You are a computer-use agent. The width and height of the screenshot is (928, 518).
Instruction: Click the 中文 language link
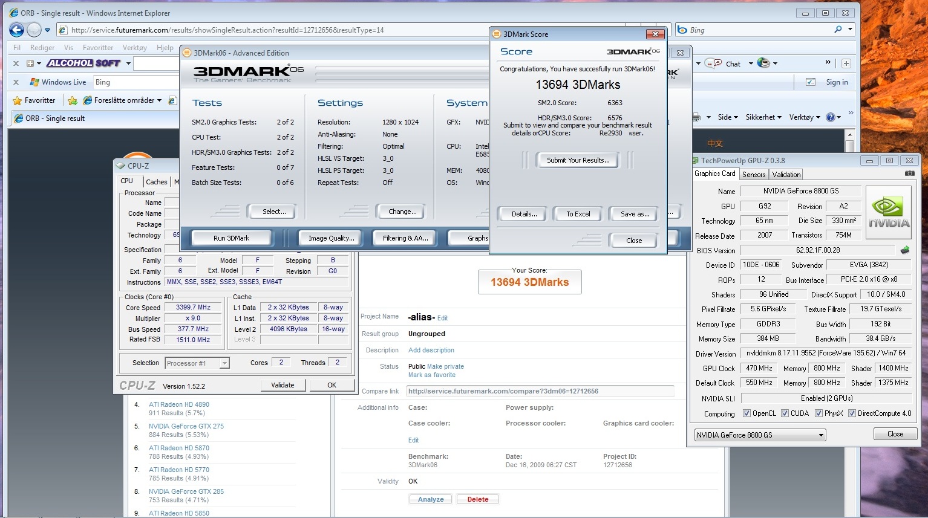point(715,143)
